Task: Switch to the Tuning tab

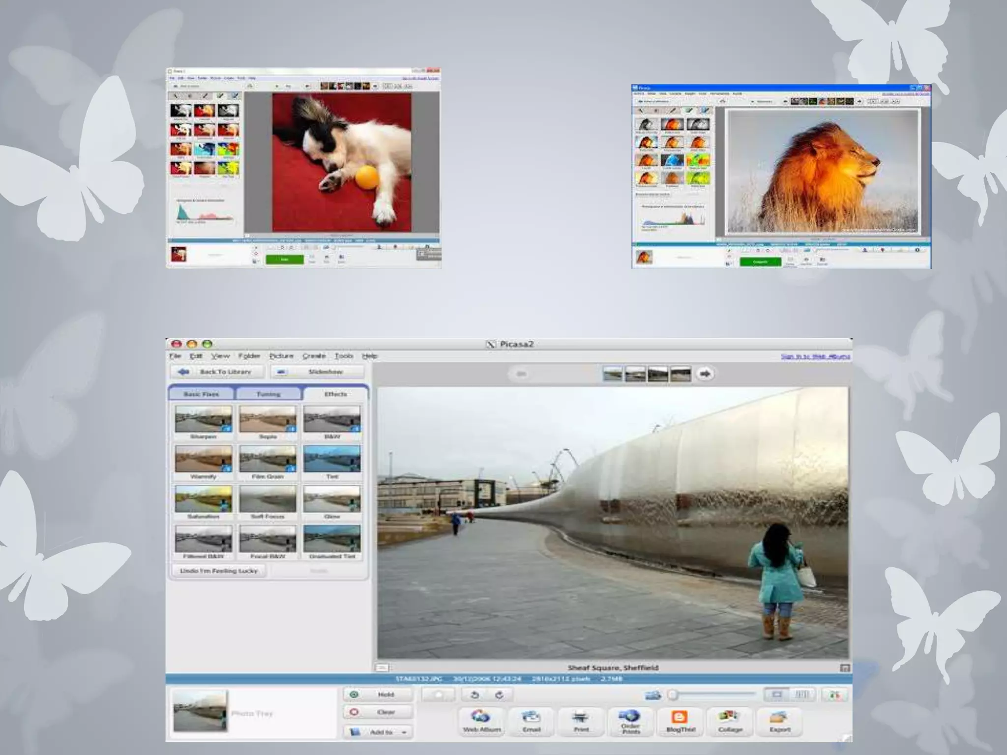Action: [268, 394]
